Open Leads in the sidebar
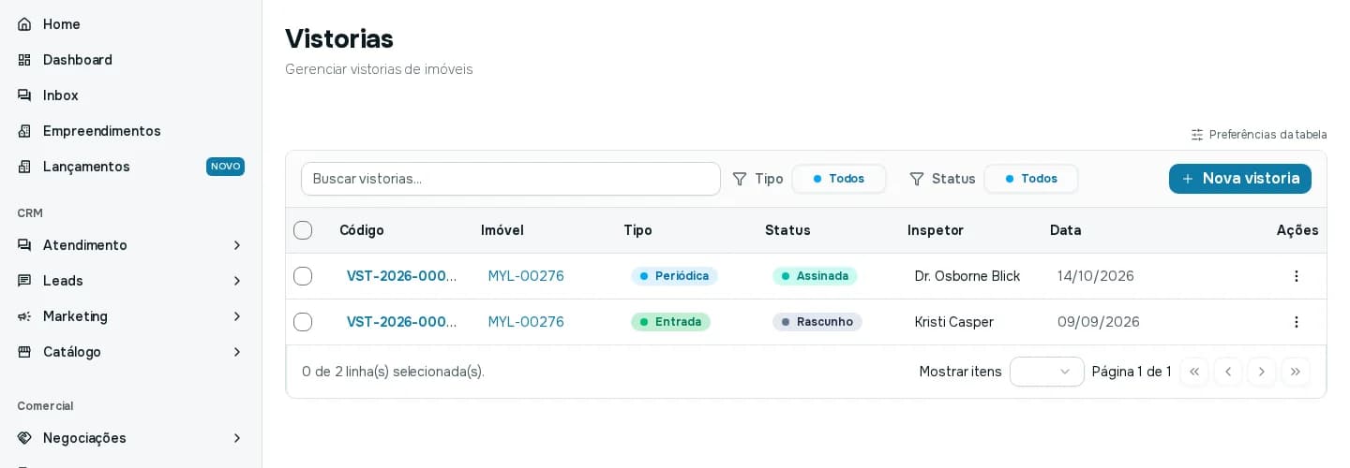1350x468 pixels. point(130,281)
